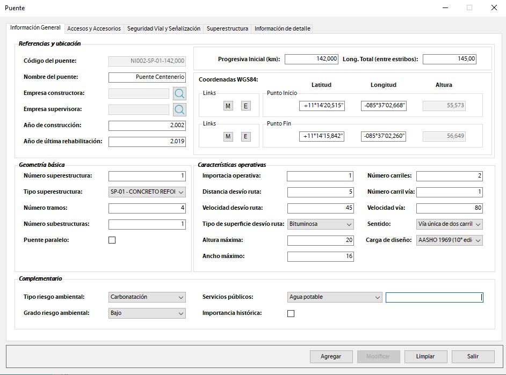The height and width of the screenshot is (375, 506).
Task: Switch to the Accesos y Accesorios tab
Action: point(94,28)
